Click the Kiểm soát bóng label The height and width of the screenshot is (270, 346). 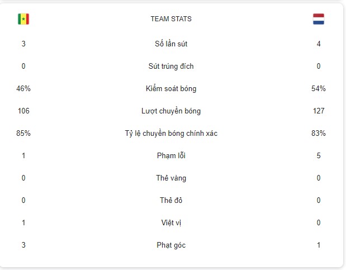click(x=171, y=88)
